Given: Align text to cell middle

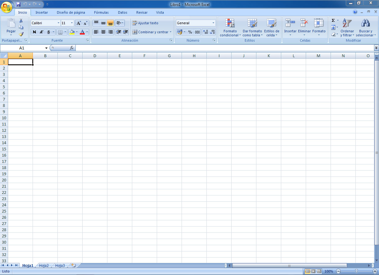Looking at the screenshot, I should tap(103, 23).
